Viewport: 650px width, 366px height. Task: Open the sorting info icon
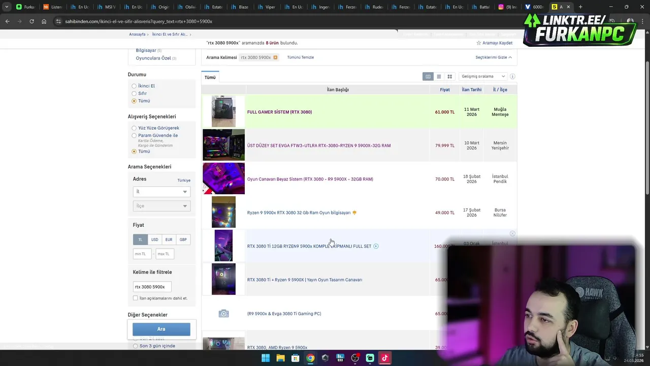pos(512,76)
